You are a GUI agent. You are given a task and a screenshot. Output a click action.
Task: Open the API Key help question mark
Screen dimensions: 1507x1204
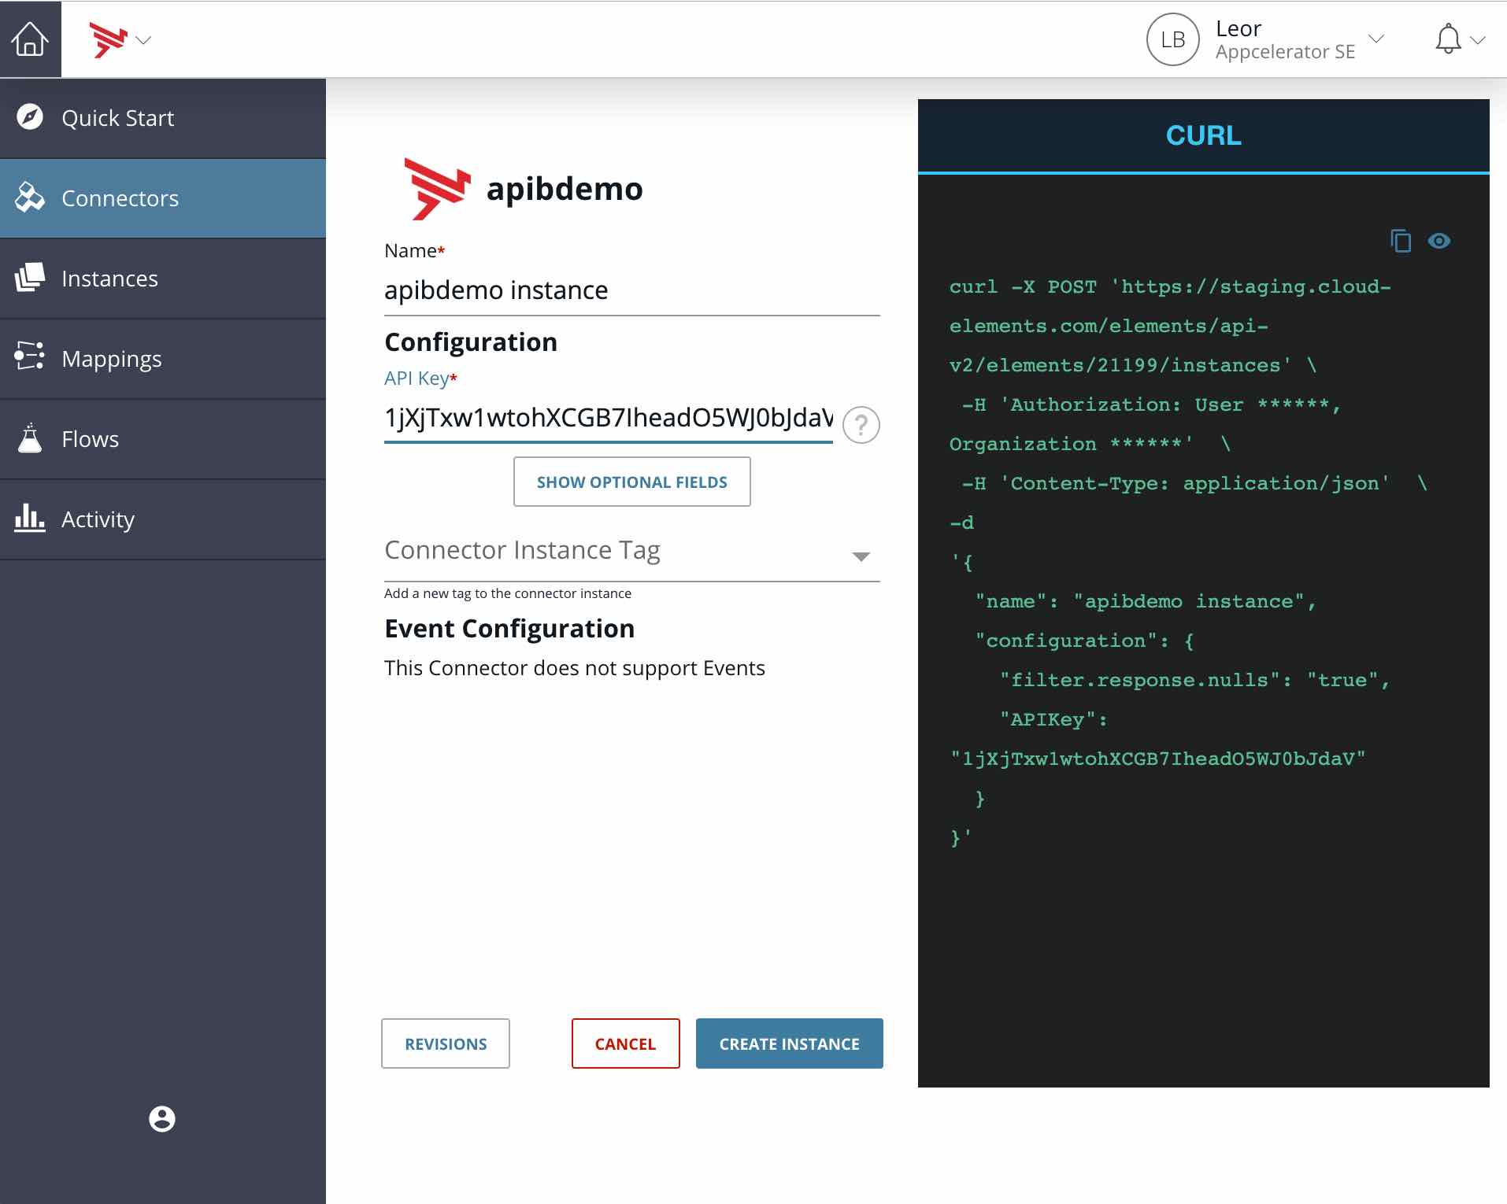[861, 425]
